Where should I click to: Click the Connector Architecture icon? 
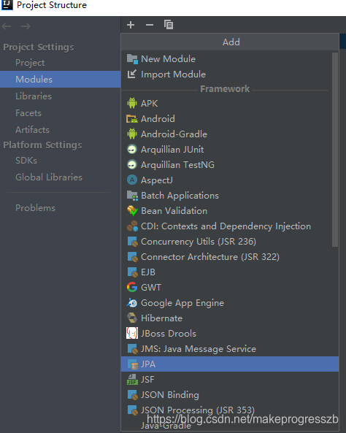tap(133, 257)
